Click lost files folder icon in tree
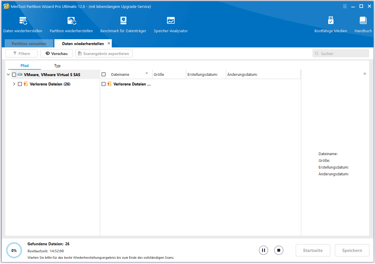Viewport: 375px width, 264px height. point(26,84)
